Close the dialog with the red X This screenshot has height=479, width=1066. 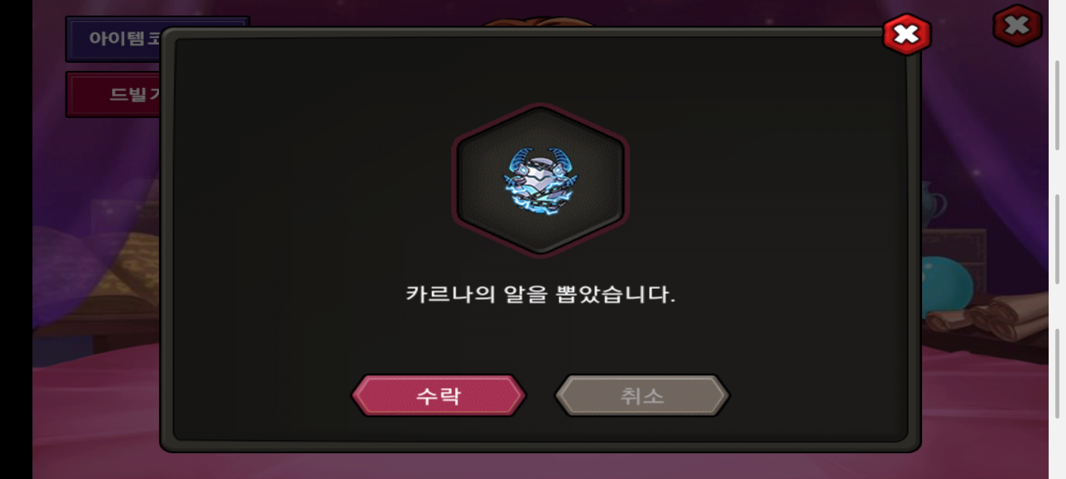pos(907,34)
